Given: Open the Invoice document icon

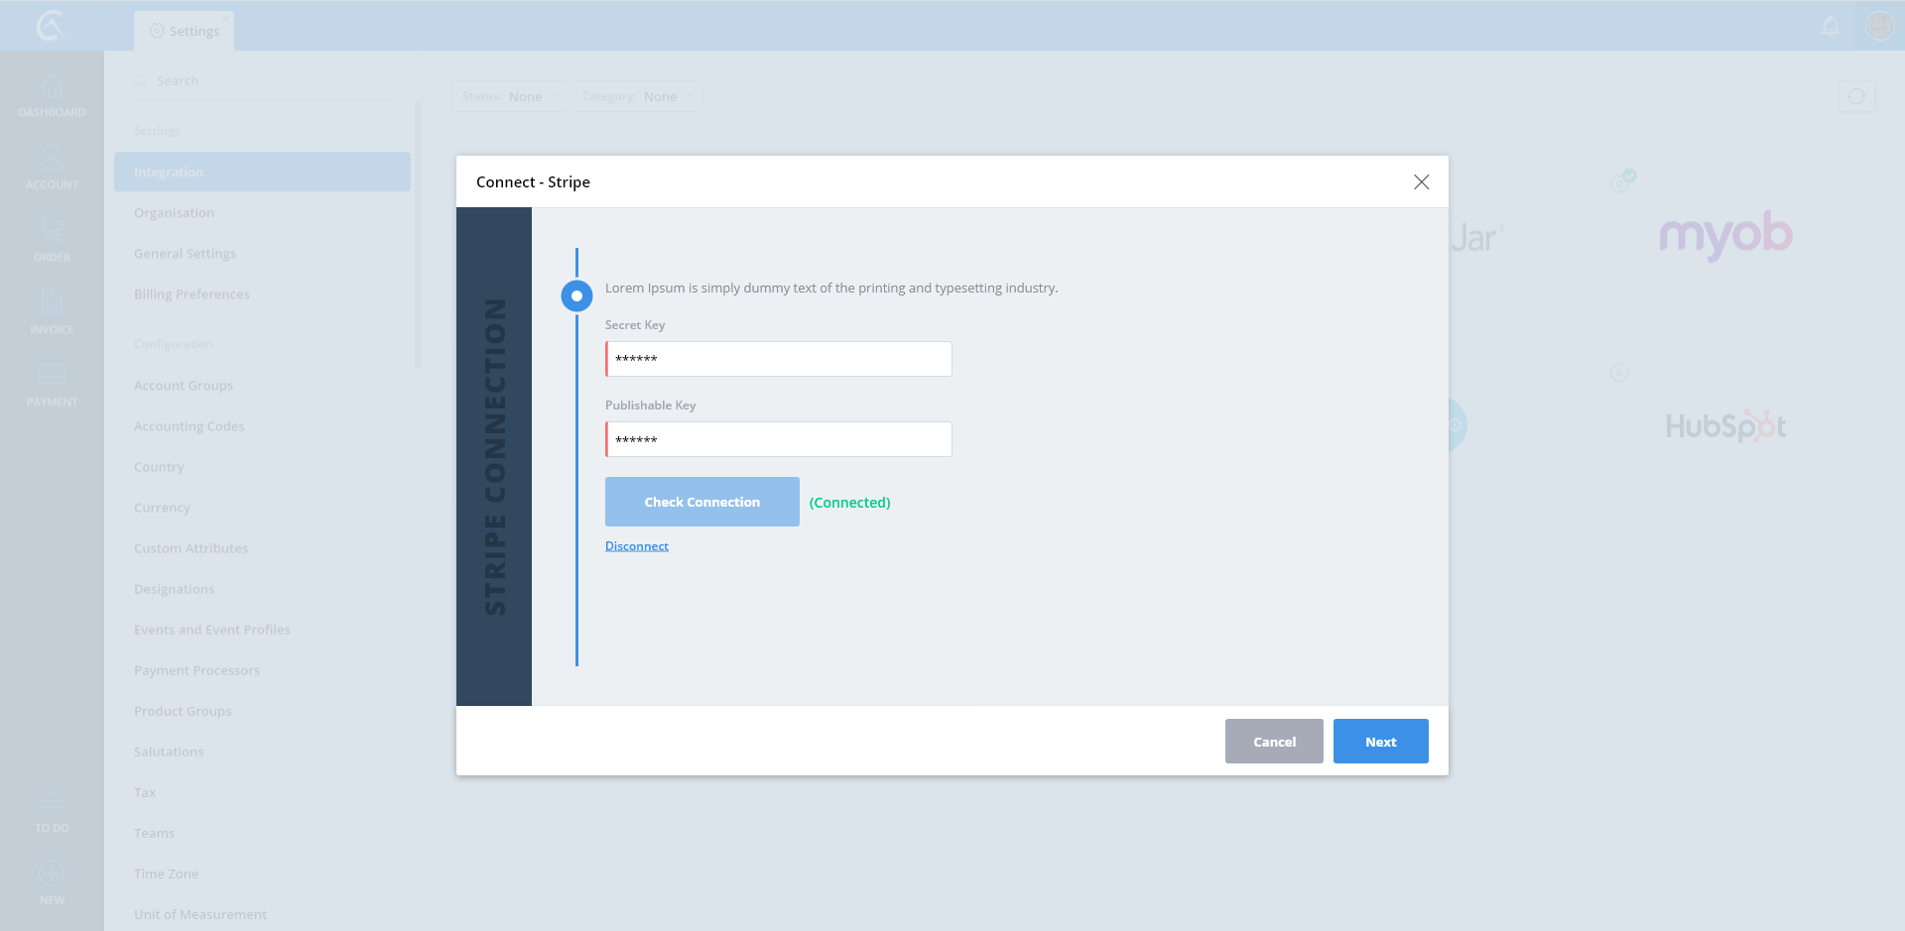Looking at the screenshot, I should 52,303.
